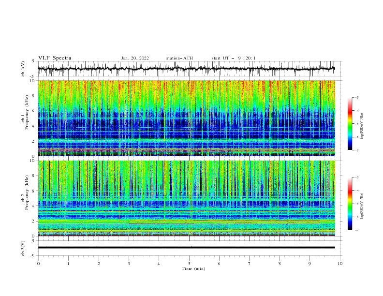Click time axis tick label '6'

[219, 264]
